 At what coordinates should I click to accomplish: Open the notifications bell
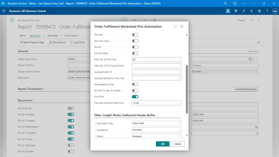(x=251, y=11)
